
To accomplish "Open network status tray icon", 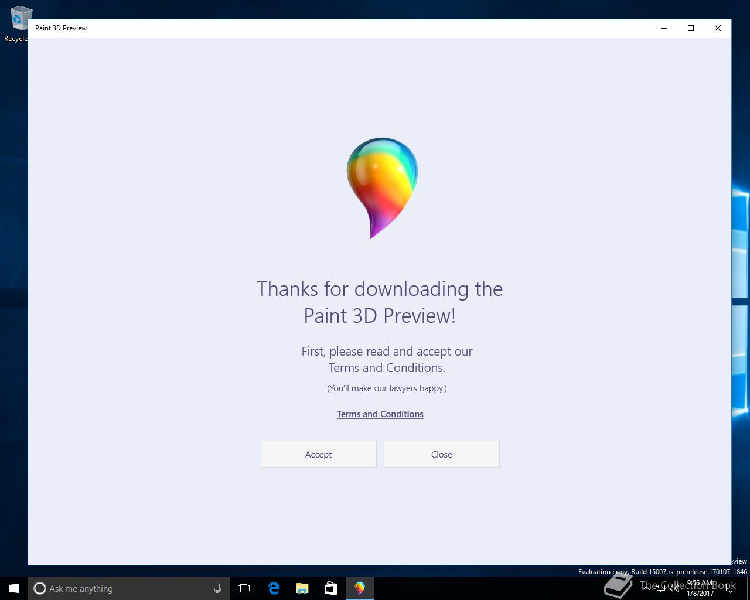I will [660, 588].
